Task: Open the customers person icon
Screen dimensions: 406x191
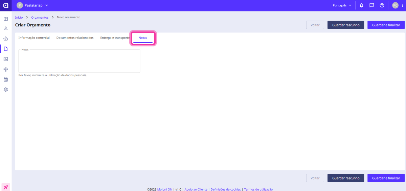Action: 6,28
